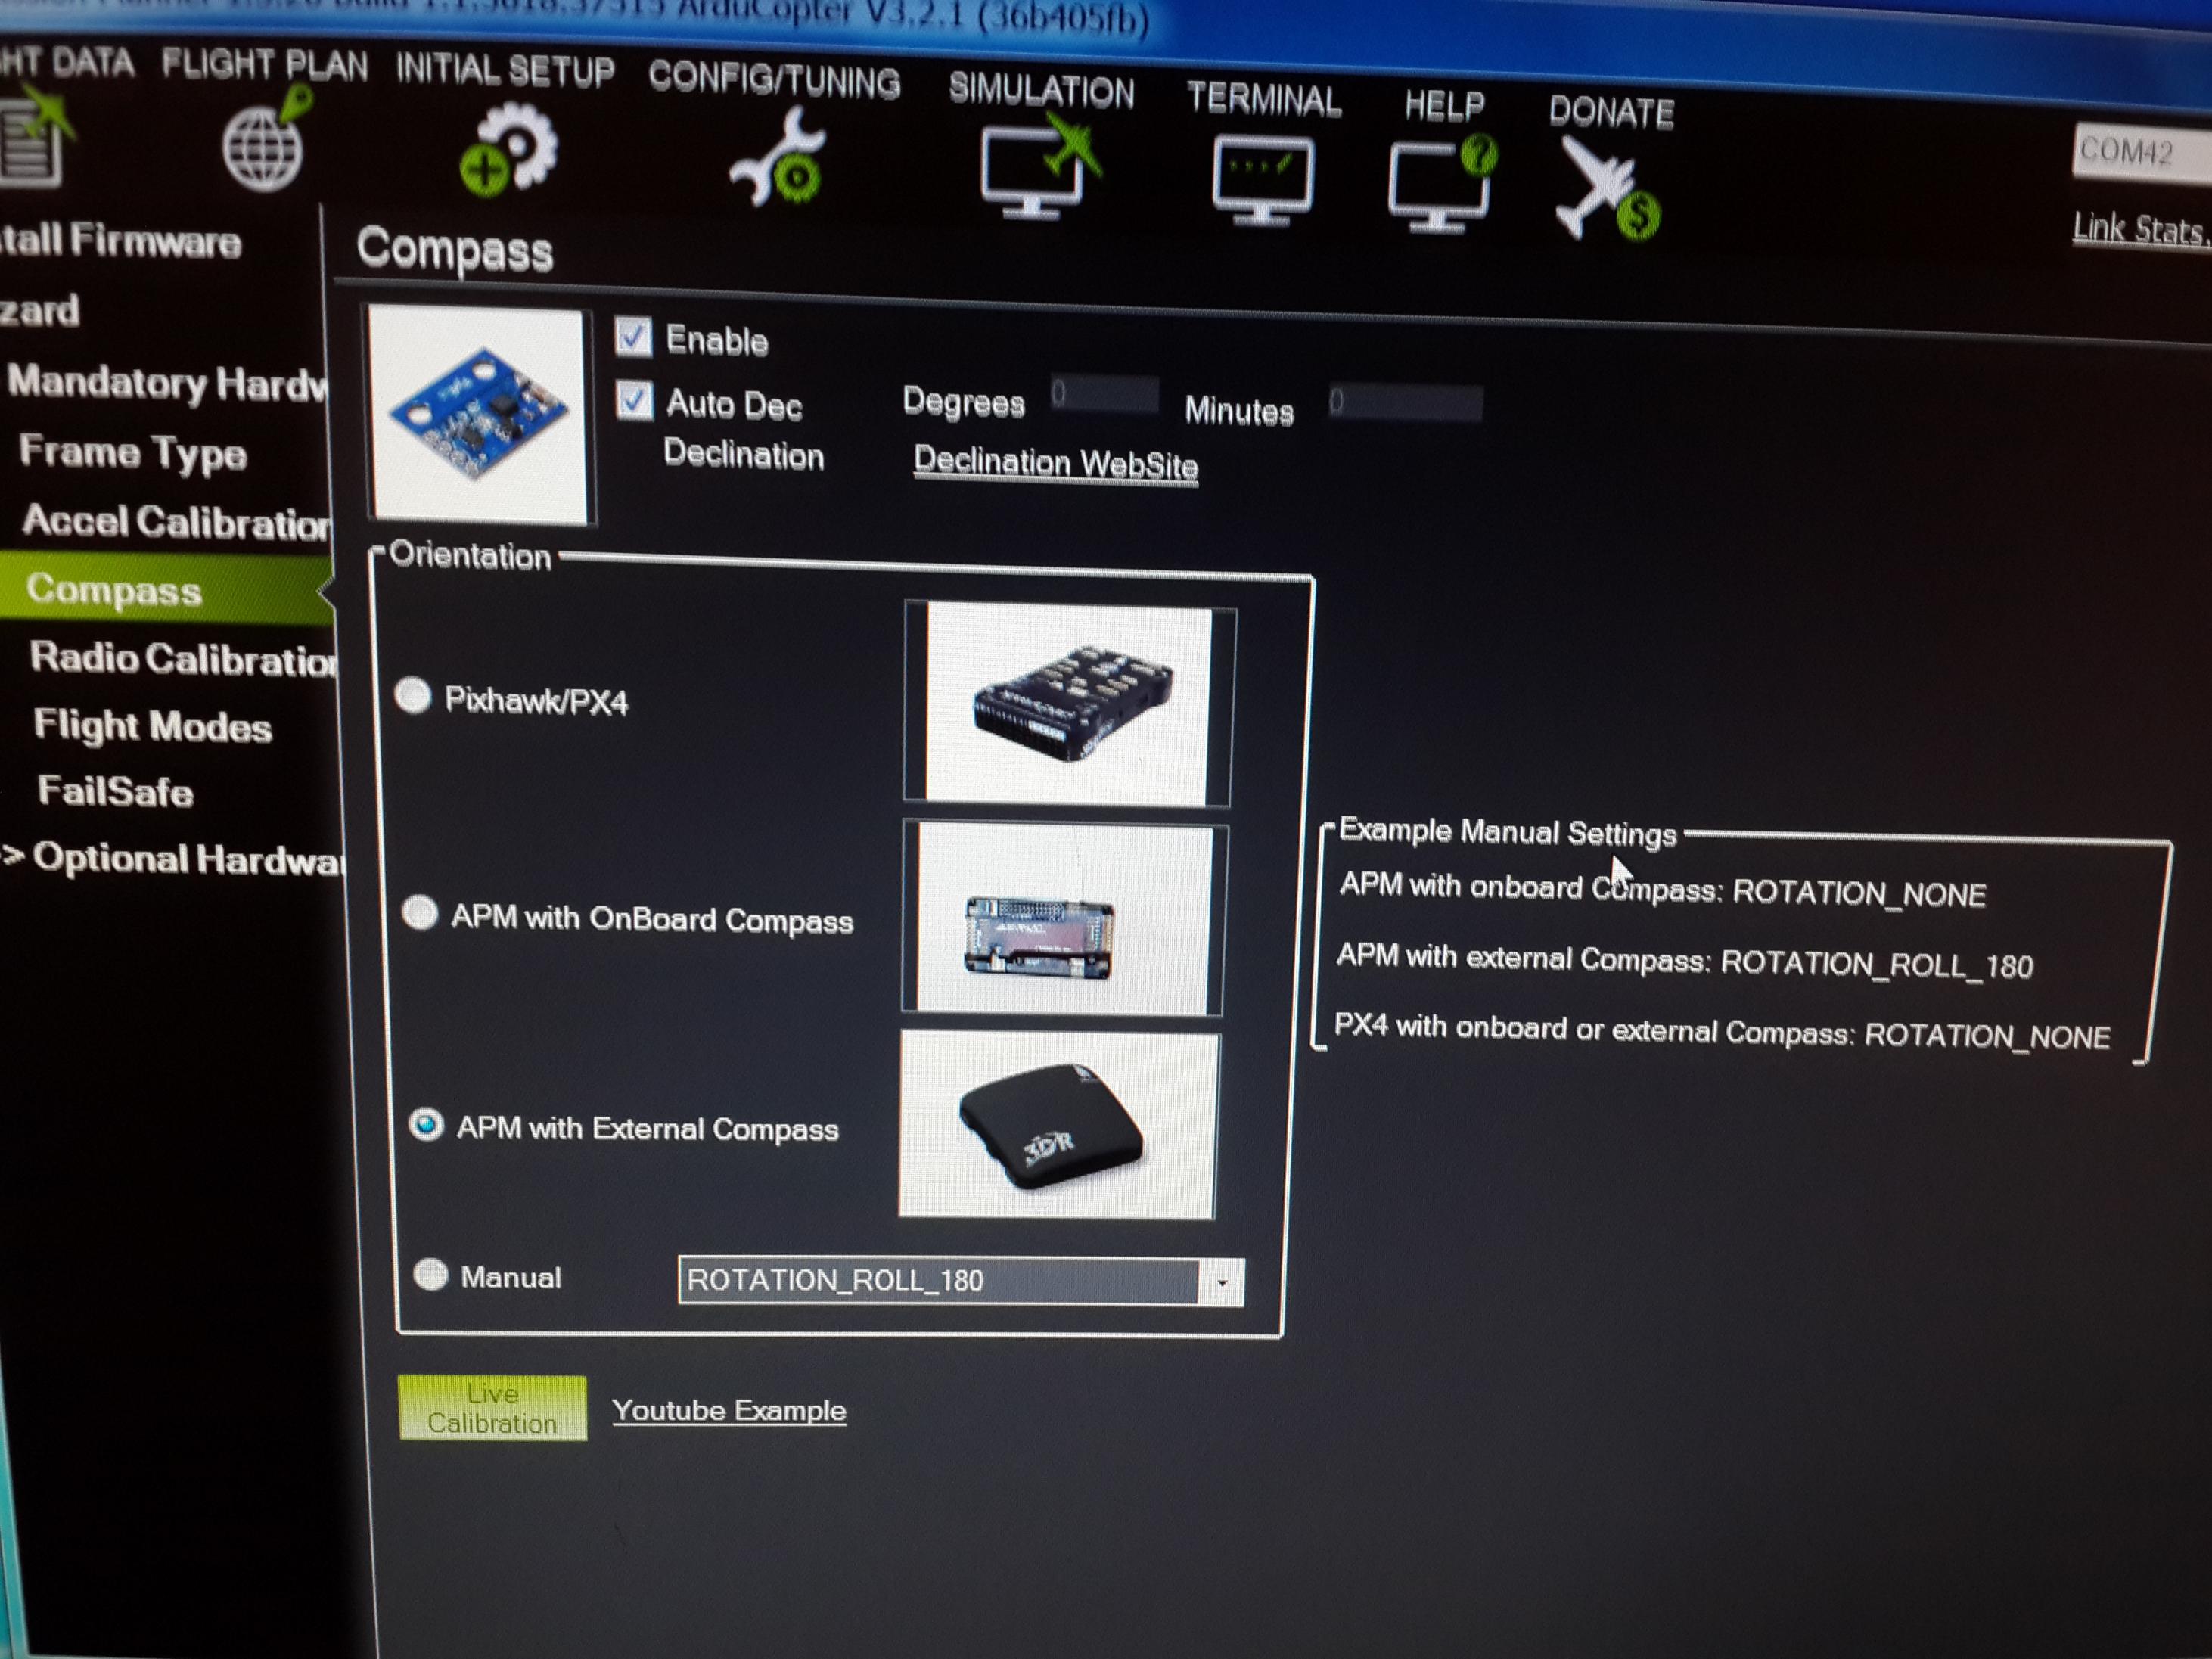Open Install Firmware in sidebar

tap(120, 242)
